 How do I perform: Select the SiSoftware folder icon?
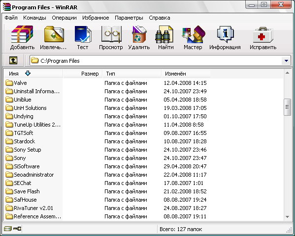tap(9, 166)
